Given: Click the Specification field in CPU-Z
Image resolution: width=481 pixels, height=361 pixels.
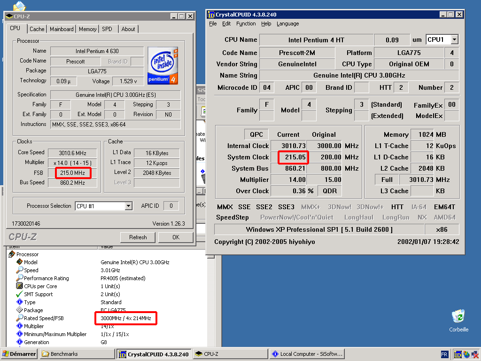Looking at the screenshot, I should coord(116,95).
